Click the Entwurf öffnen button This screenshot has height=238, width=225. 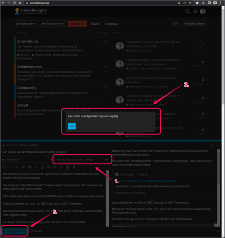coord(194,24)
